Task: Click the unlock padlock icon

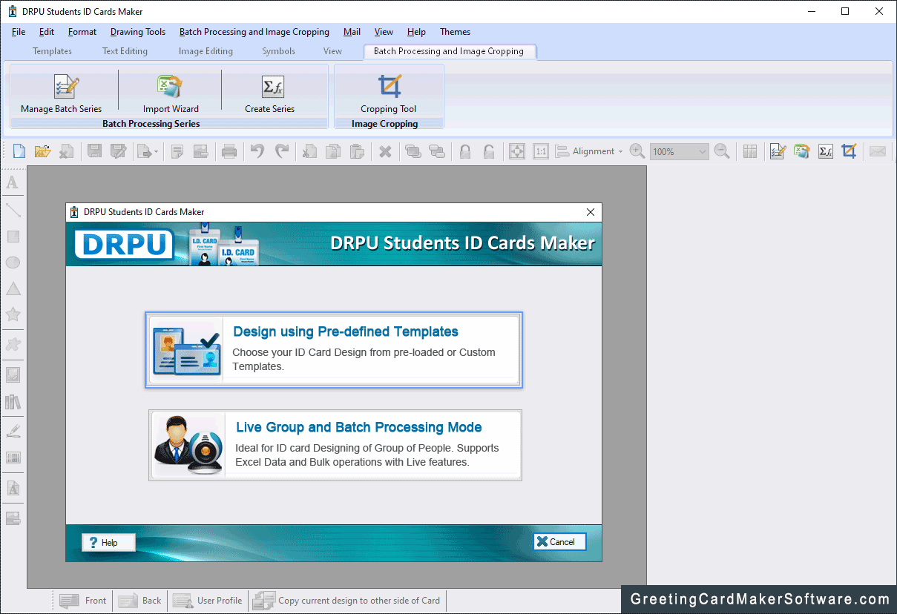Action: pyautogui.click(x=489, y=151)
